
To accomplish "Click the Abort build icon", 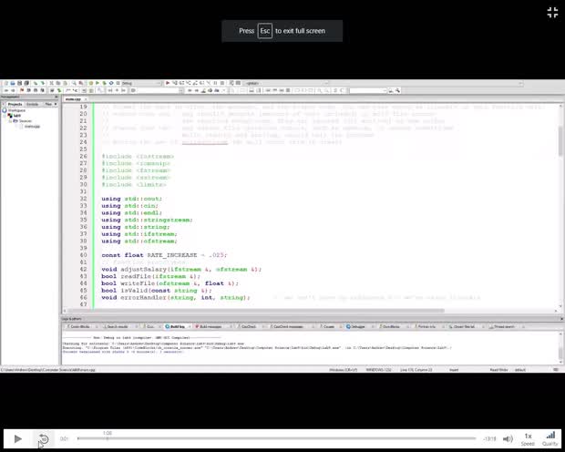I will click(x=118, y=83).
